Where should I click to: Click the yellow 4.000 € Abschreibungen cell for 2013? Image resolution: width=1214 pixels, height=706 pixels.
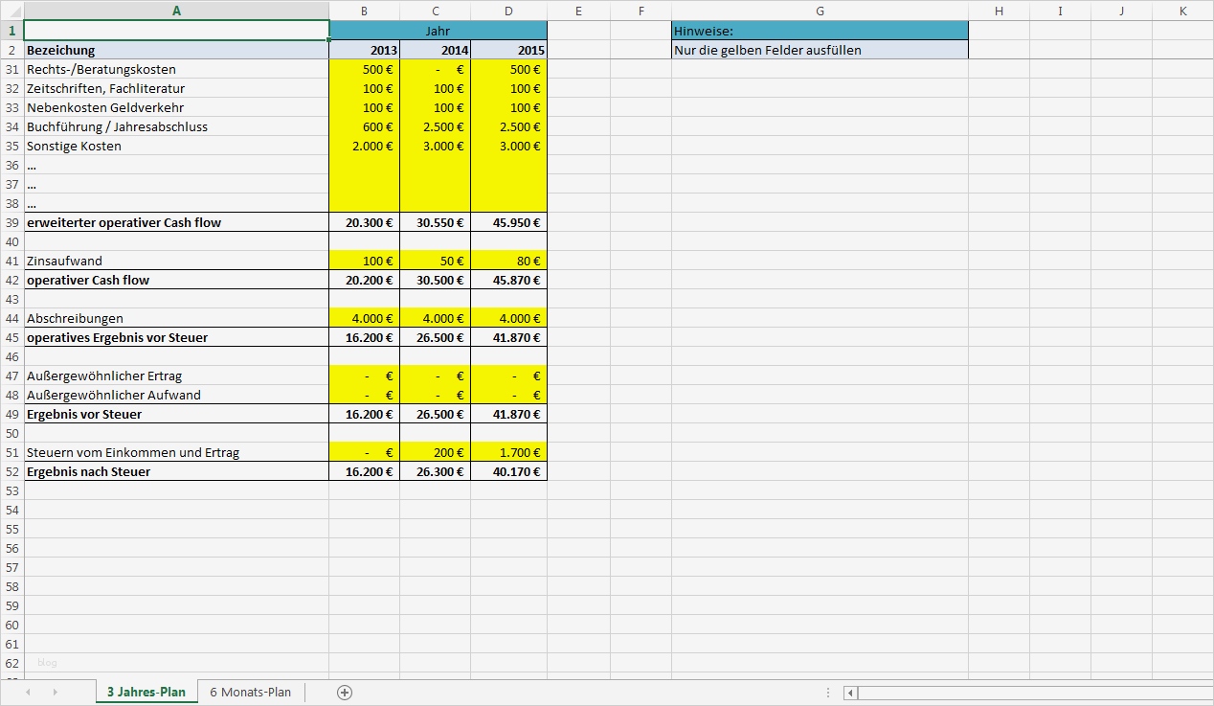click(x=364, y=318)
